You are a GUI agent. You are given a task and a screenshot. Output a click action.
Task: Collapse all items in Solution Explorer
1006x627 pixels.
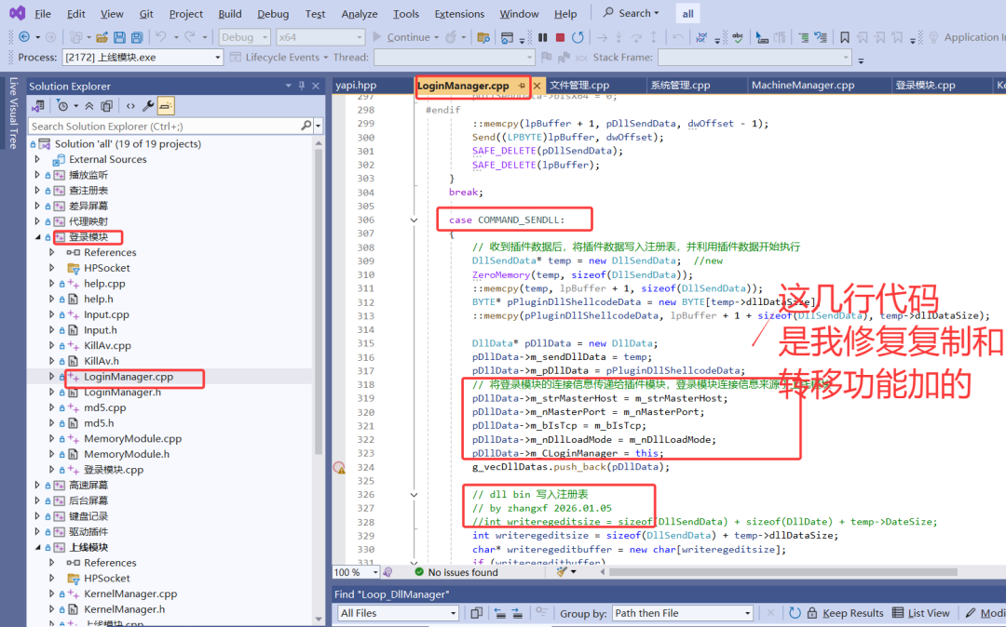coord(89,106)
